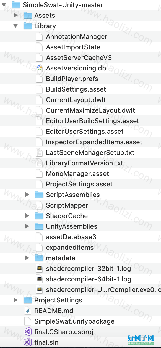Screen dimensions: 161x348
Task: Expand the Assets folder disclosure triangle
Action: (x=15, y=15)
